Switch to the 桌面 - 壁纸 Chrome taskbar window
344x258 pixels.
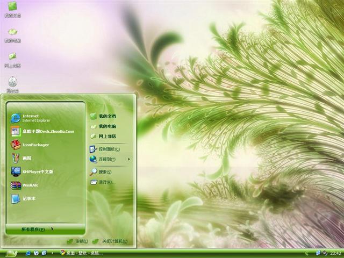[82, 253]
